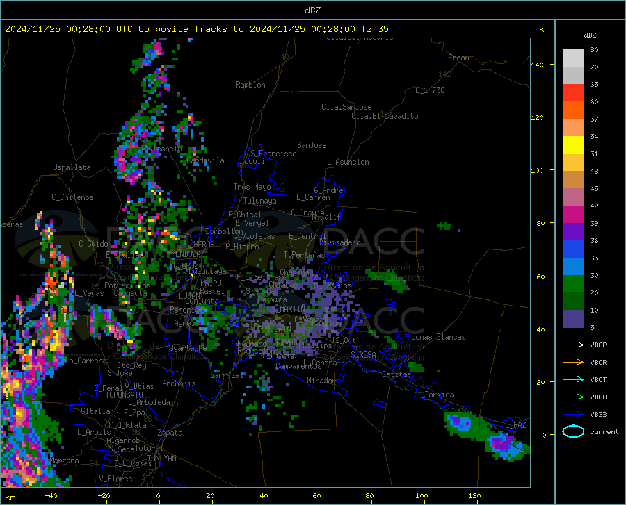Click the S_Francisco place label

pyautogui.click(x=273, y=154)
